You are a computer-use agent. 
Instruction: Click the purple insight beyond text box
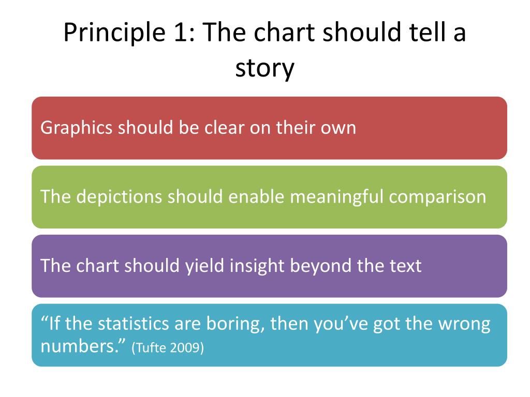coord(269,266)
